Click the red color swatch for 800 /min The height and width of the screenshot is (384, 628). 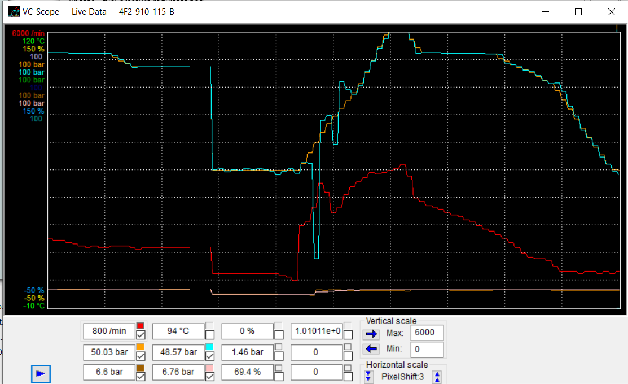tap(140, 325)
